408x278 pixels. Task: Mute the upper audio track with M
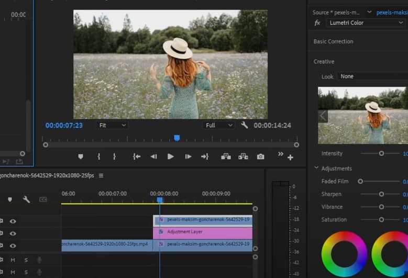pyautogui.click(x=13, y=260)
